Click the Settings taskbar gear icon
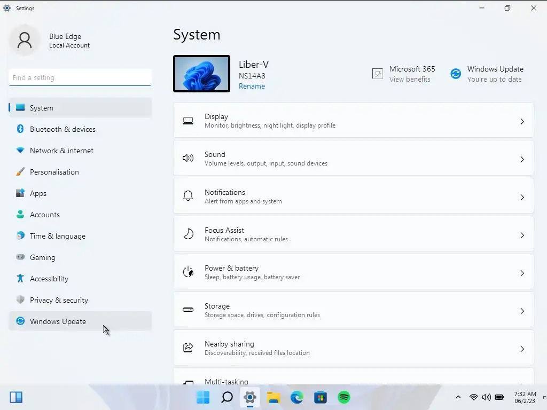The height and width of the screenshot is (410, 547). 250,397
